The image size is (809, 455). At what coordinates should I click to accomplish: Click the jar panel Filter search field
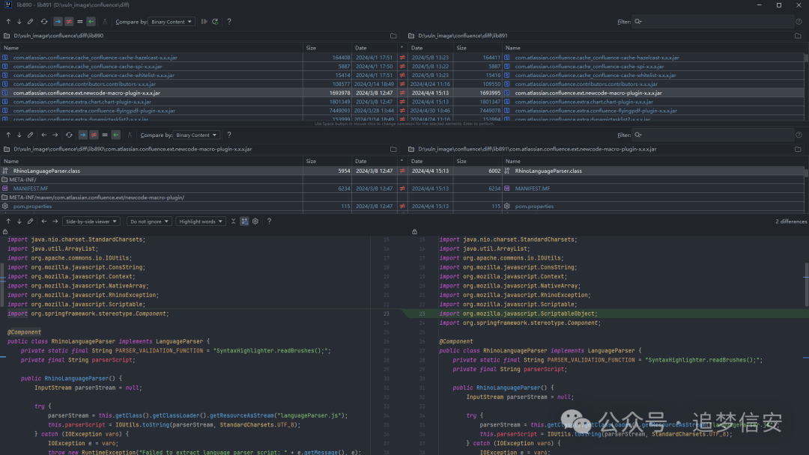(714, 135)
